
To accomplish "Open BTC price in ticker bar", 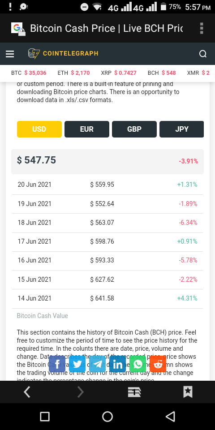I will point(29,73).
